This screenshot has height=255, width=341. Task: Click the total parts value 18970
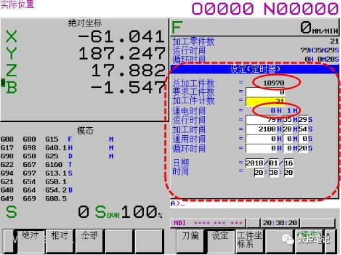click(x=274, y=83)
